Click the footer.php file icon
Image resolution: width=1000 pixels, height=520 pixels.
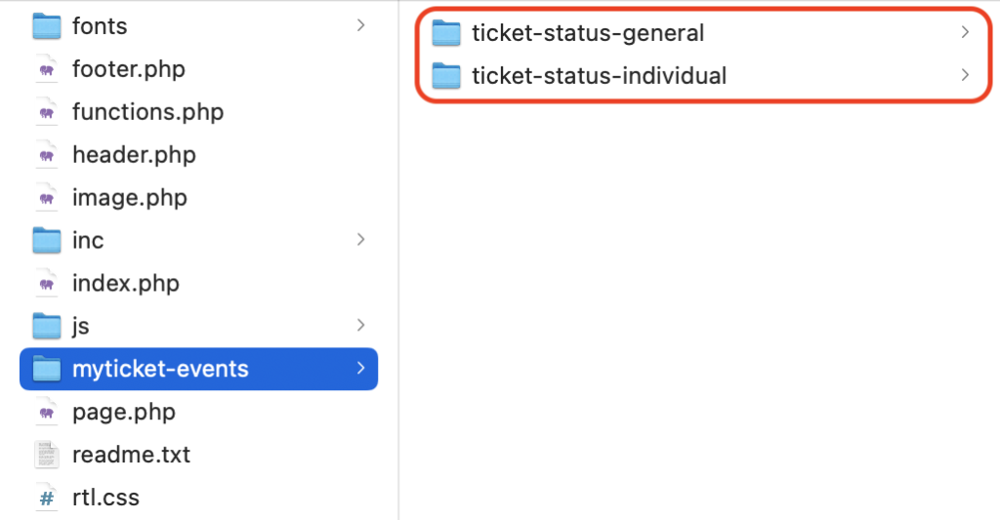click(47, 69)
